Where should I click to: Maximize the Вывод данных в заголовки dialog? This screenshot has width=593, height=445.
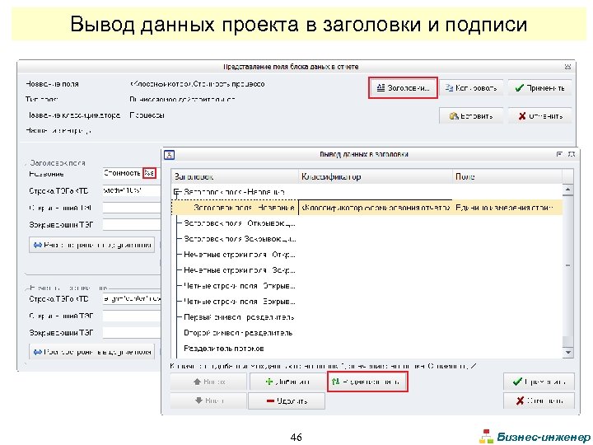pyautogui.click(x=559, y=154)
